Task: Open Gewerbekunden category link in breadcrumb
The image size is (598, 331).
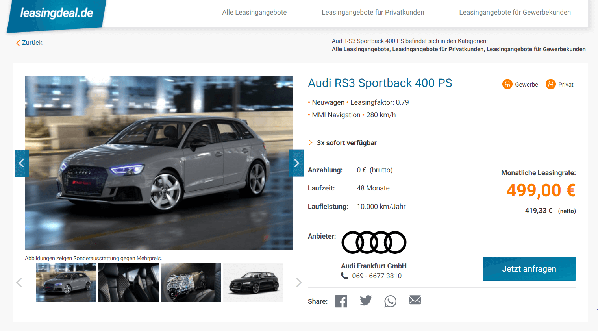Action: pyautogui.click(x=536, y=49)
